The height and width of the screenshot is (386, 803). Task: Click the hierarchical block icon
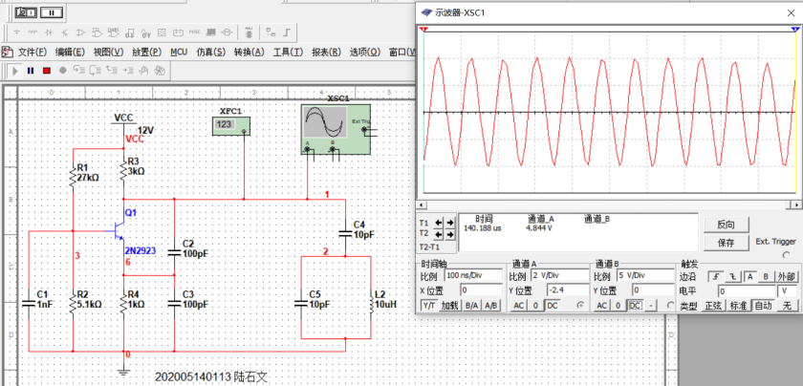(x=271, y=32)
